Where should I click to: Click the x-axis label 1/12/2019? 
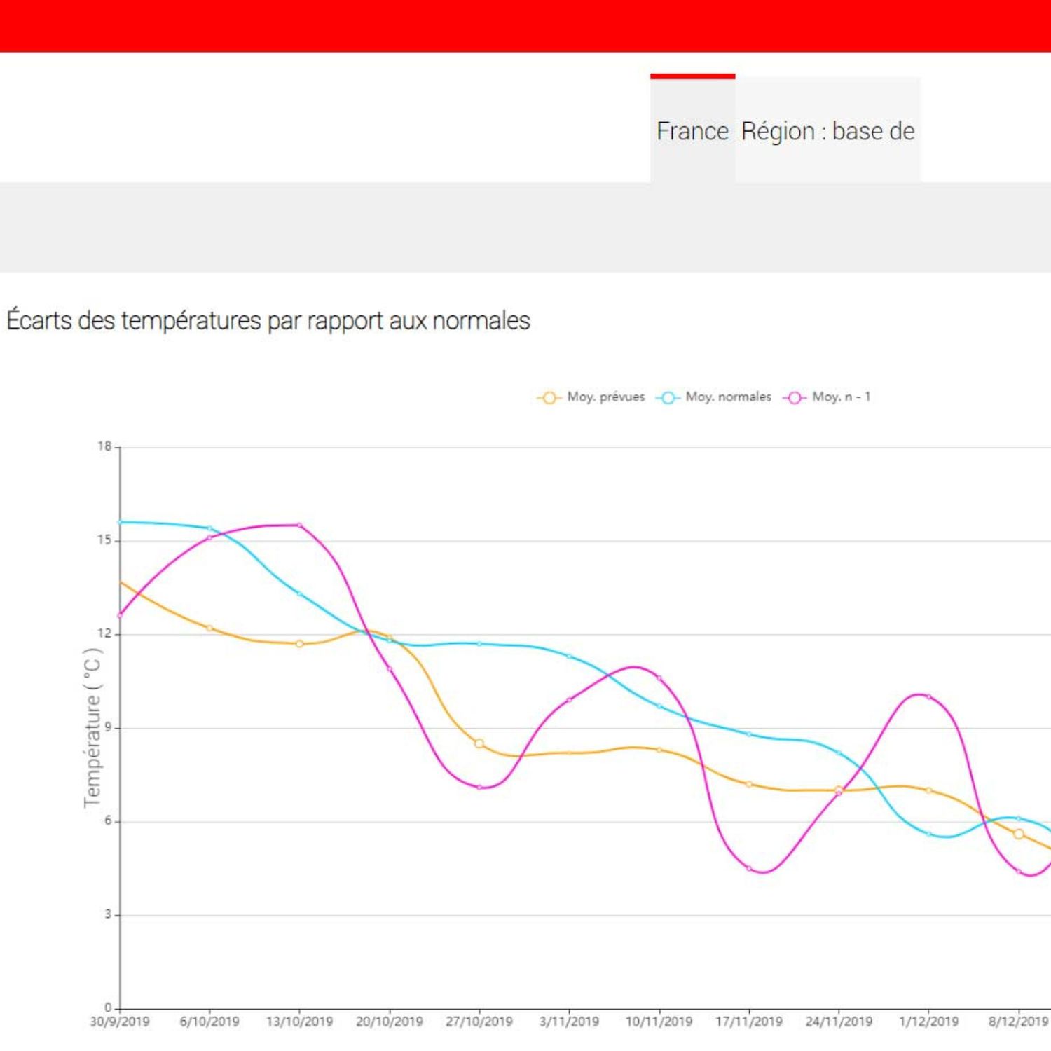(928, 1022)
